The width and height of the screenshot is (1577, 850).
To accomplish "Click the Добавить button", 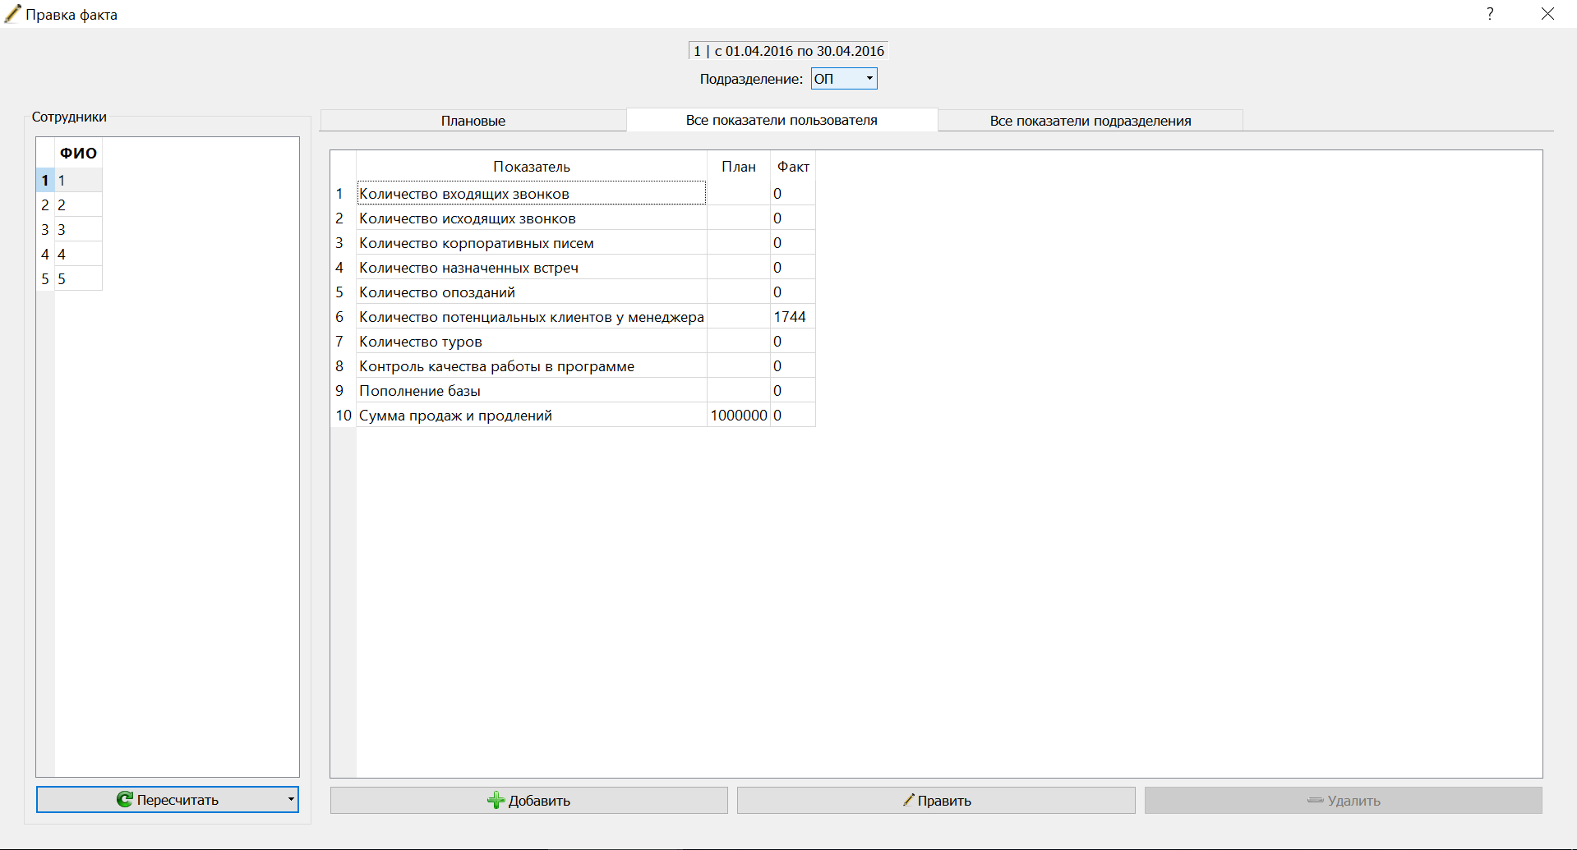I will [529, 801].
